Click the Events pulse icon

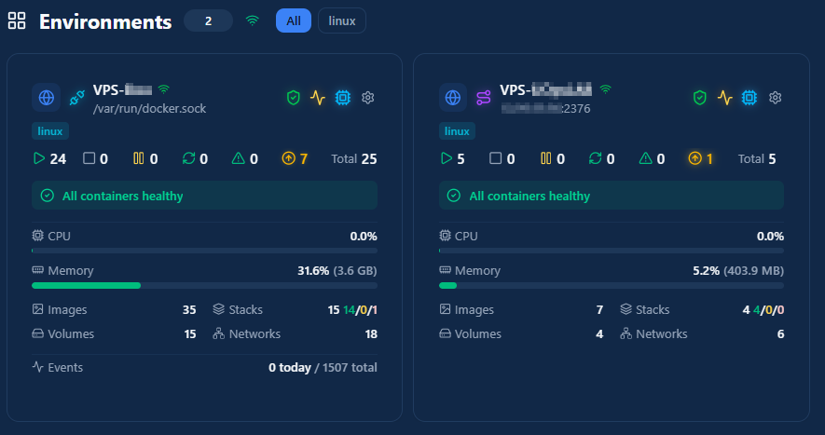click(x=37, y=367)
